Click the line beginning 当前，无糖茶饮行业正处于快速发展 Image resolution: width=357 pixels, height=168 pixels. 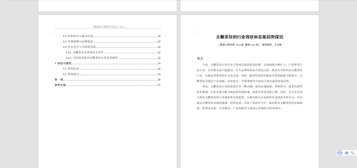tap(252, 64)
